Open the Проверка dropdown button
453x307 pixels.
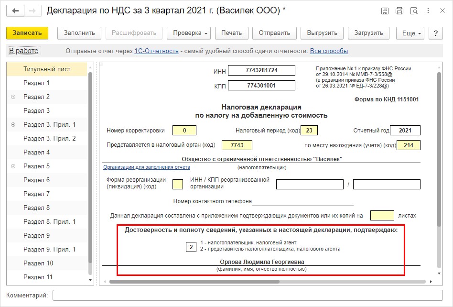pyautogui.click(x=189, y=33)
